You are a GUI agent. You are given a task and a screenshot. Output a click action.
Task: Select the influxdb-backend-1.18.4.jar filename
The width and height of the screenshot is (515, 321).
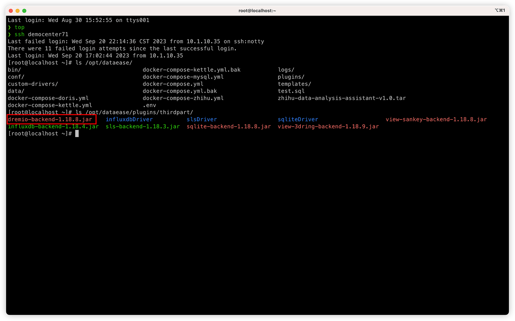[x=53, y=126]
